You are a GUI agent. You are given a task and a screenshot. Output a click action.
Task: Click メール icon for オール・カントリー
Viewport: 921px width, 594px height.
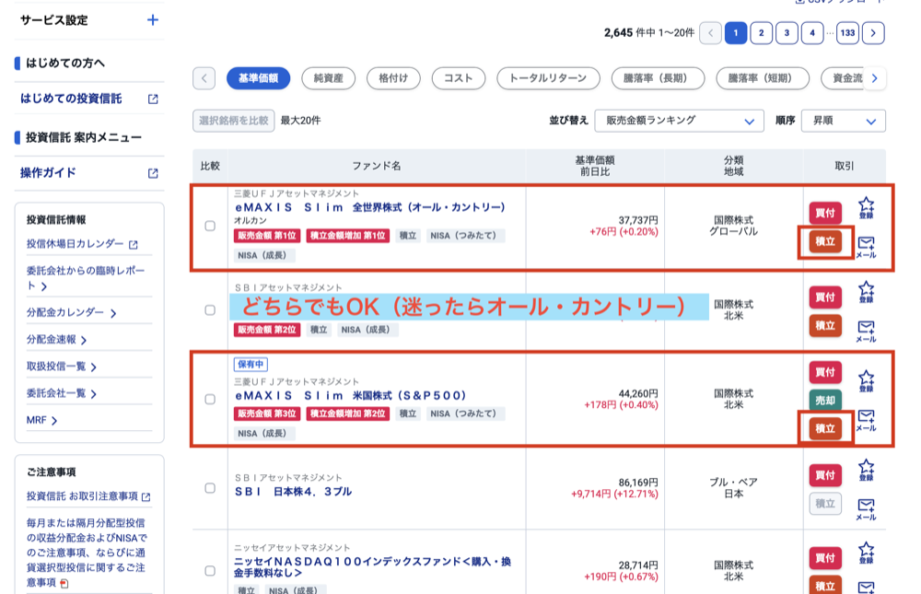click(x=867, y=247)
